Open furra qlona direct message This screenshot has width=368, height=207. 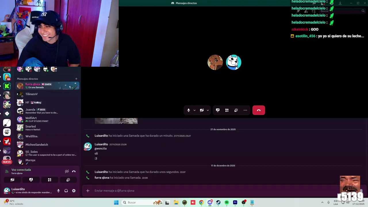[47, 86]
